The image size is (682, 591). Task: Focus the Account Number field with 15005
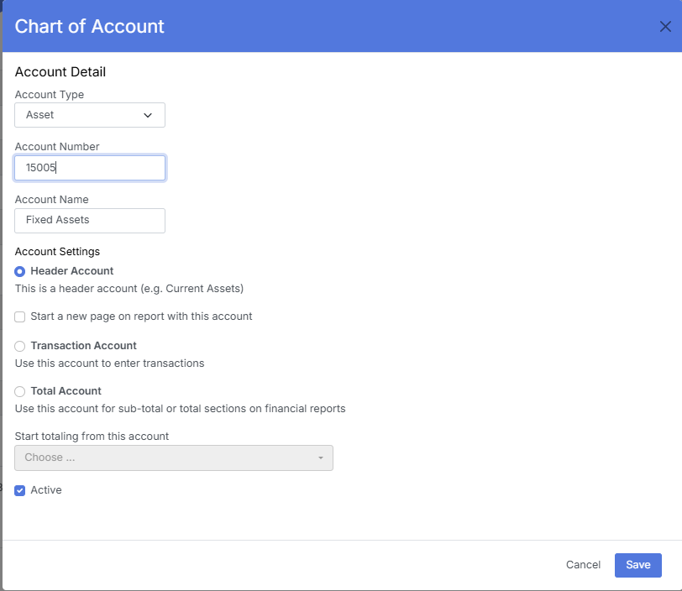pyautogui.click(x=90, y=168)
